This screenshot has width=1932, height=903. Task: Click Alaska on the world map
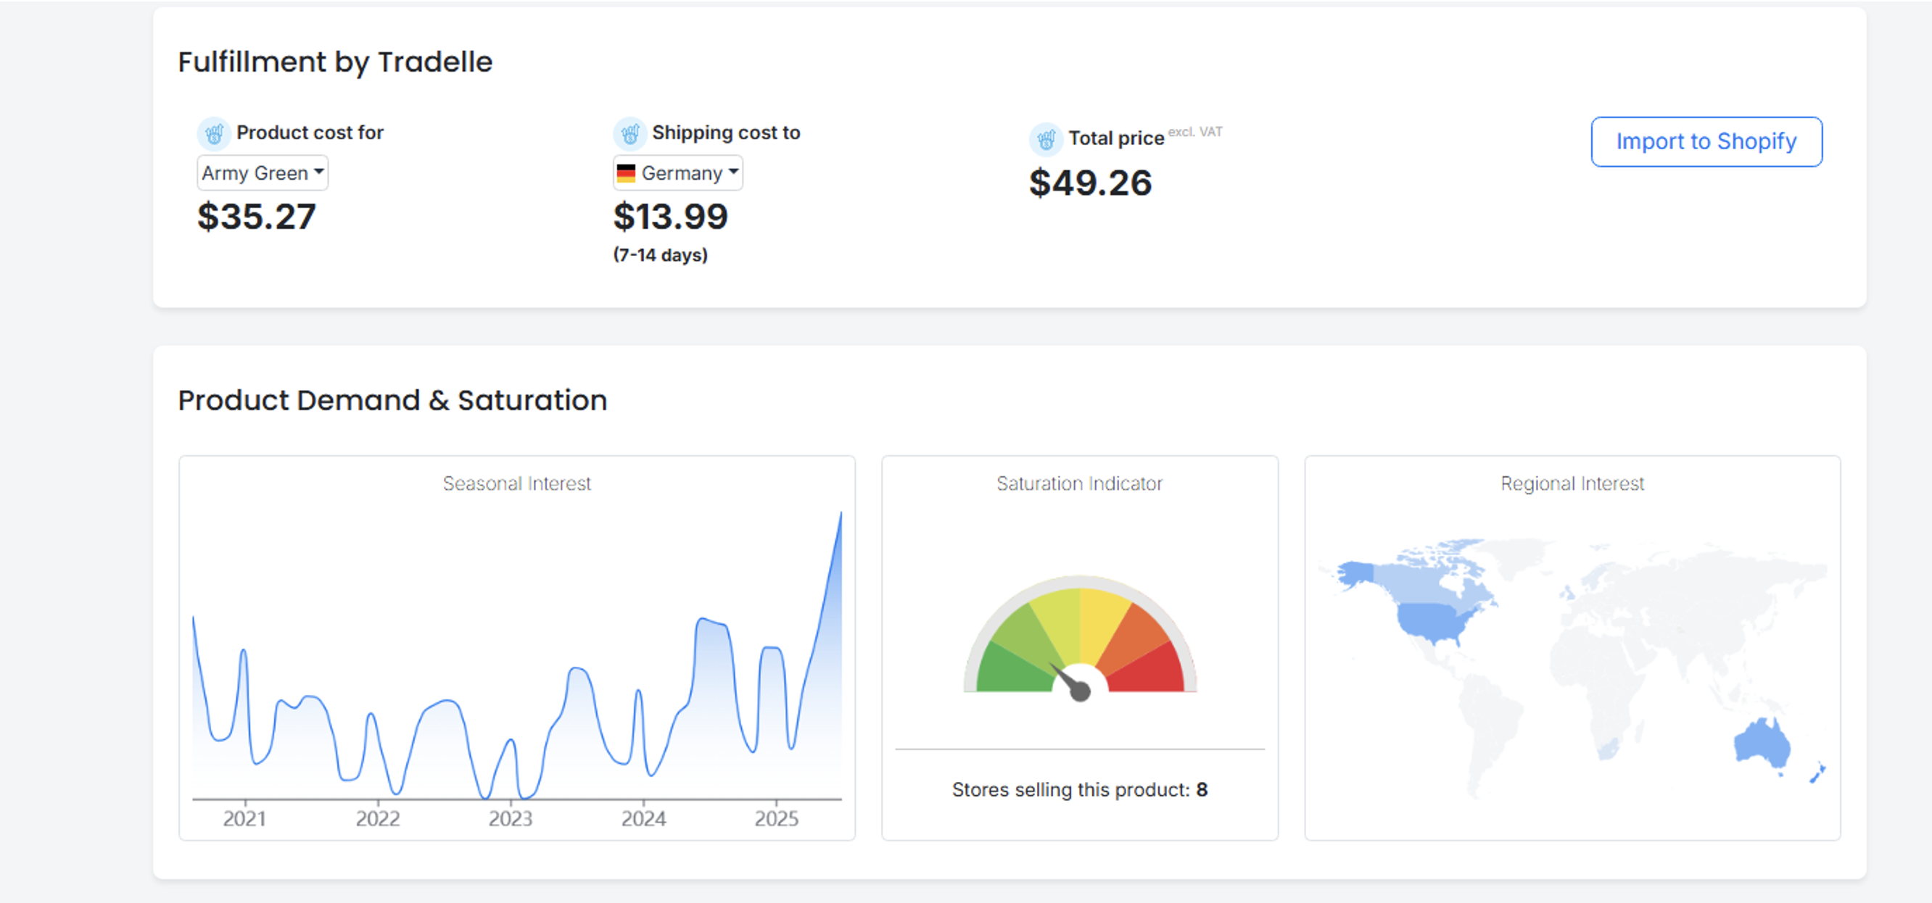1355,575
